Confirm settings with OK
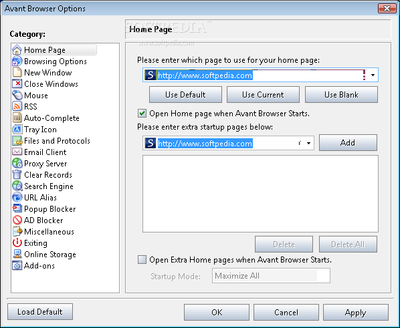400x328 pixels. [x=217, y=312]
